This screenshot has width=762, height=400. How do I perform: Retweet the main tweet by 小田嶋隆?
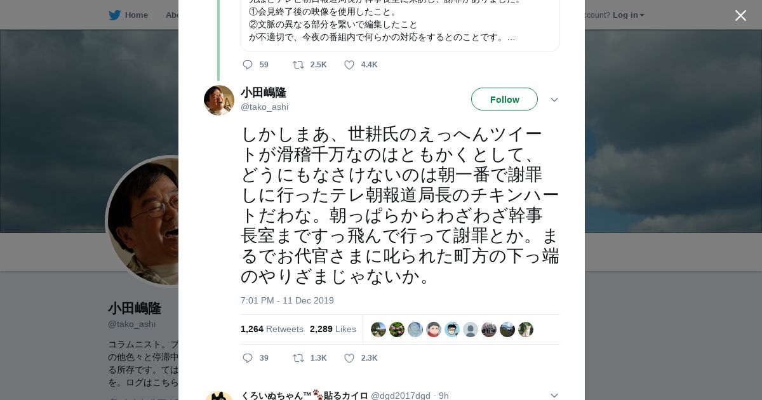coord(298,358)
